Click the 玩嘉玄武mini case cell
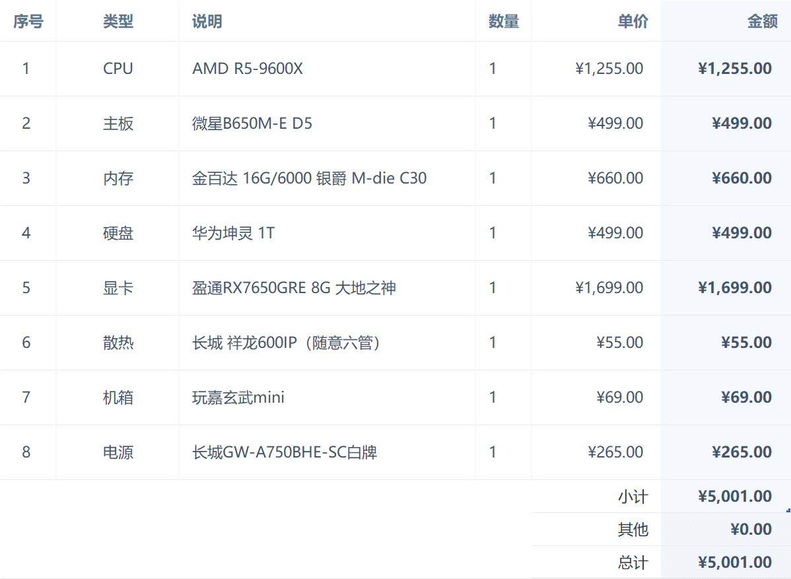 [238, 397]
